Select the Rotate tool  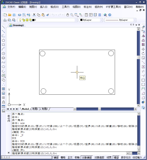[x=143, y=53]
